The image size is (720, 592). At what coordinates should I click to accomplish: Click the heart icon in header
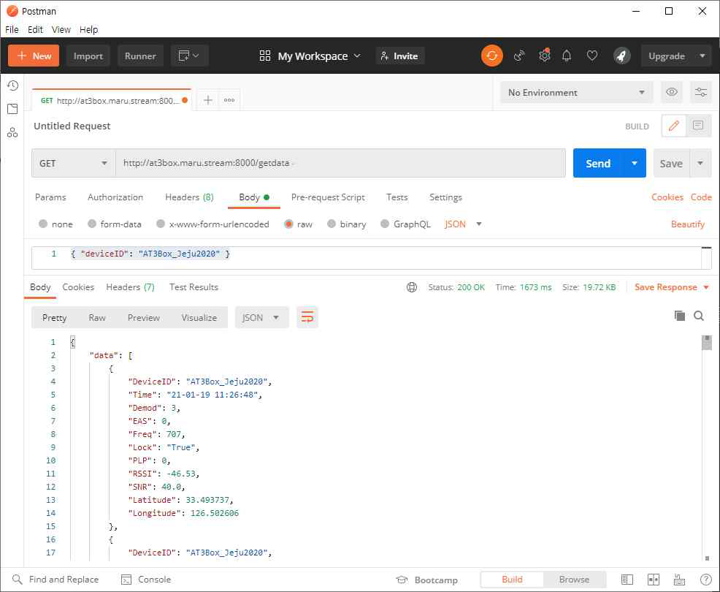pyautogui.click(x=592, y=56)
